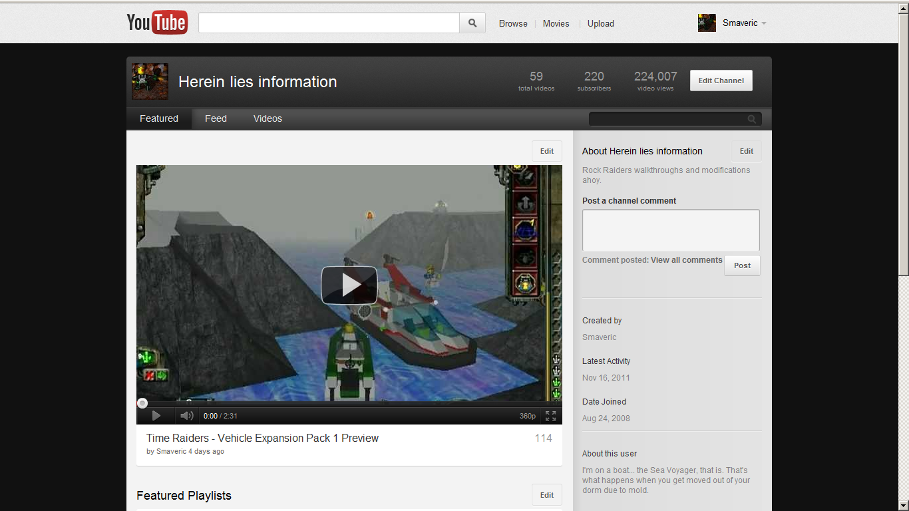The image size is (909, 511).
Task: Click the 0:00 / 2:31 time display
Action: tap(220, 416)
